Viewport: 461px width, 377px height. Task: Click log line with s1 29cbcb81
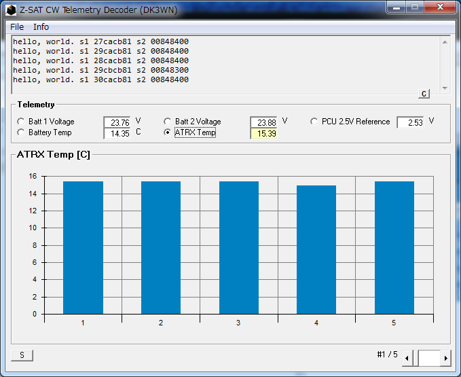(100, 70)
